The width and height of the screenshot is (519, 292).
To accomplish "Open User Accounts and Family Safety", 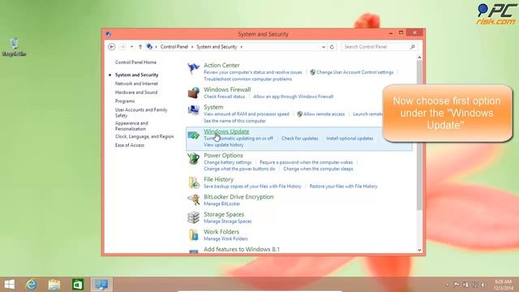I will 141,113.
